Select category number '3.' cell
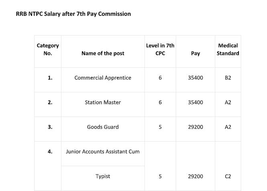 click(x=50, y=127)
